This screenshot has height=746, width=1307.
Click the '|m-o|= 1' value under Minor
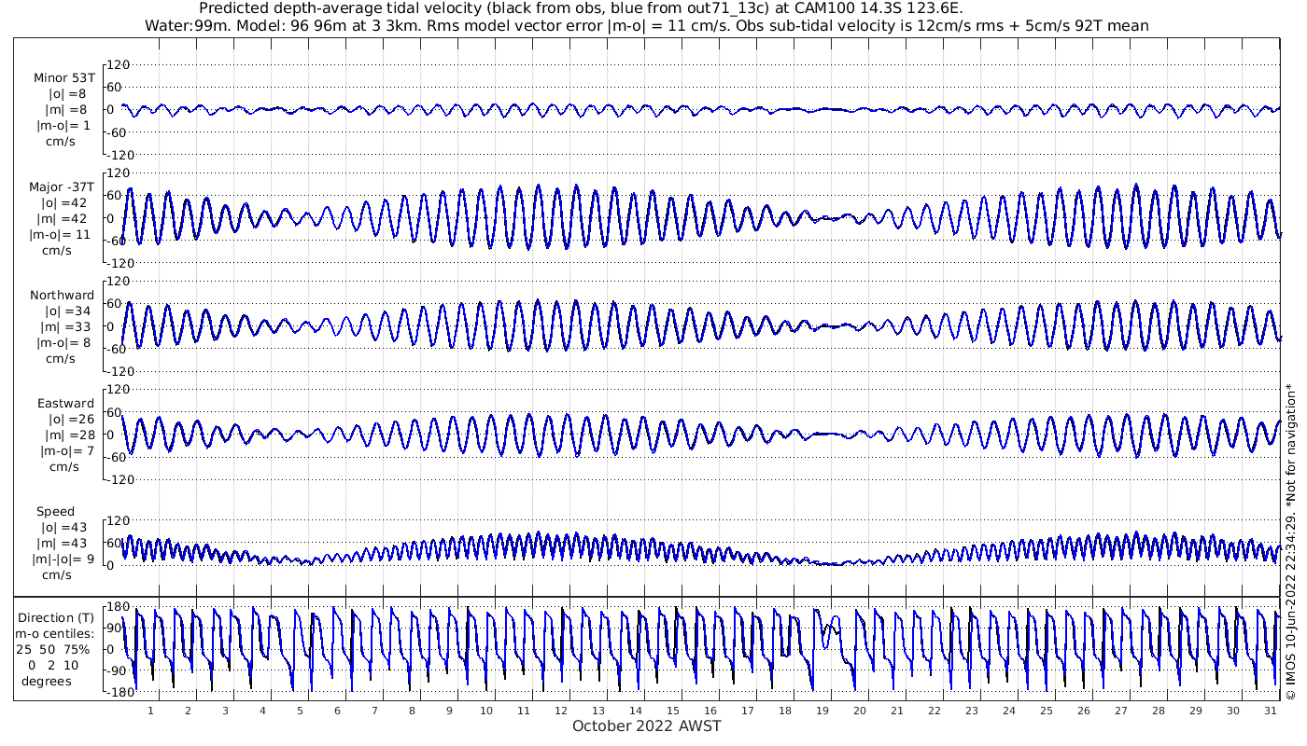click(x=63, y=125)
